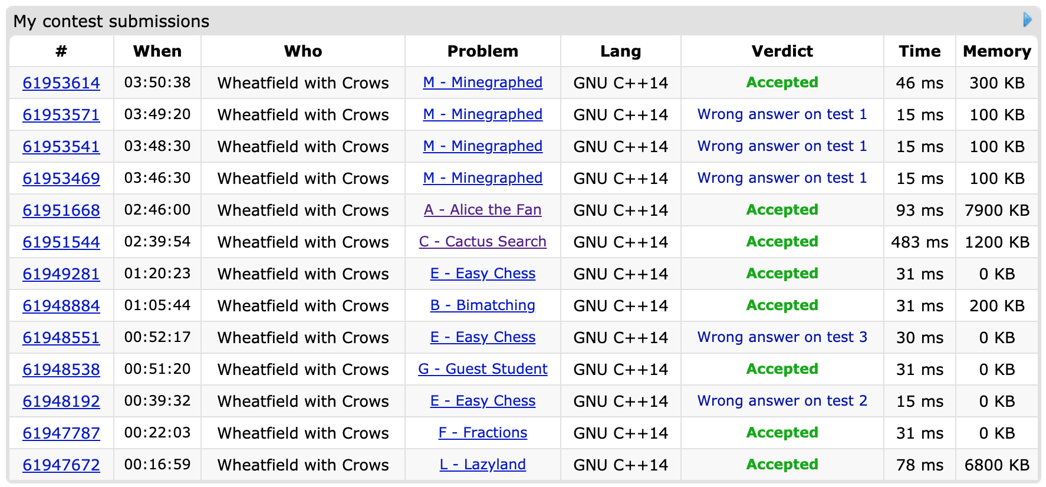The height and width of the screenshot is (487, 1046).
Task: Open problem C - Cactus Search
Action: 482,242
